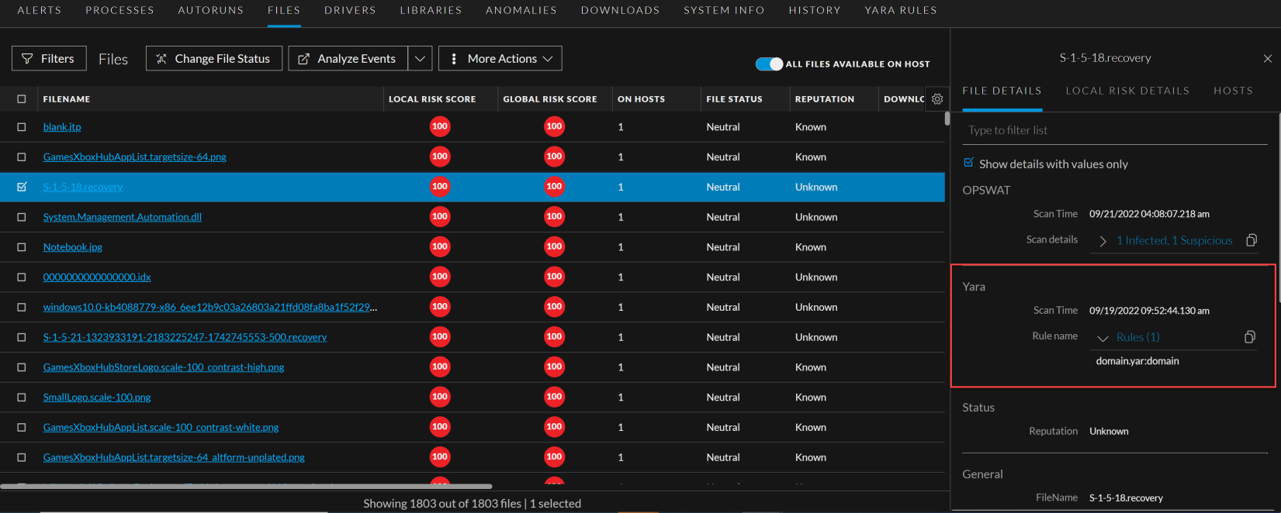Open the Yara Rules tab
The image size is (1281, 513).
pyautogui.click(x=901, y=10)
